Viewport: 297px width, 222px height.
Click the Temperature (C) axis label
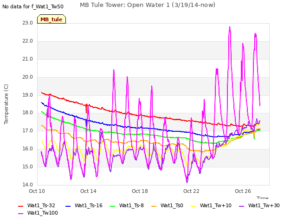pos(6,104)
